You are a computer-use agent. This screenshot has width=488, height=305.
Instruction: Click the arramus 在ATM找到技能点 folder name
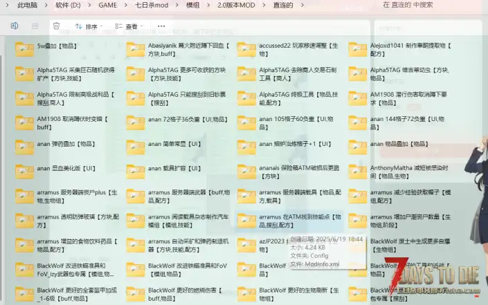pyautogui.click(x=300, y=221)
